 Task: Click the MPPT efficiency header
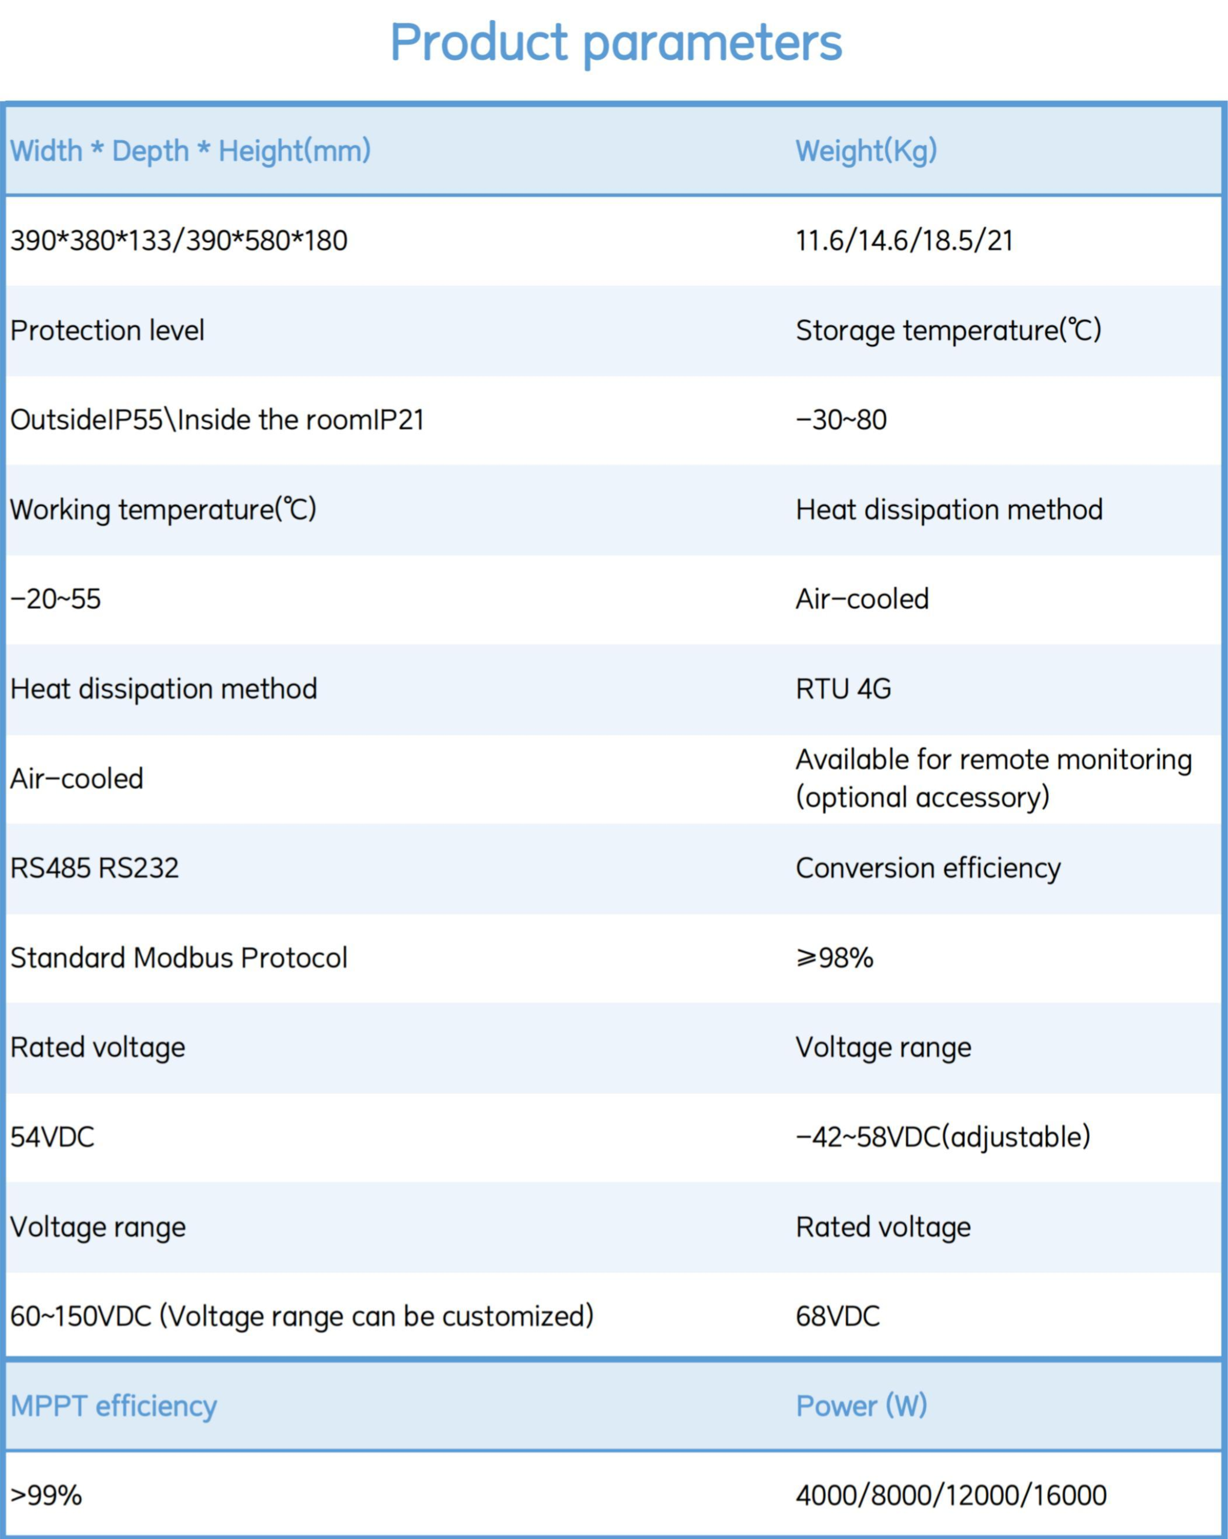coord(114,1406)
